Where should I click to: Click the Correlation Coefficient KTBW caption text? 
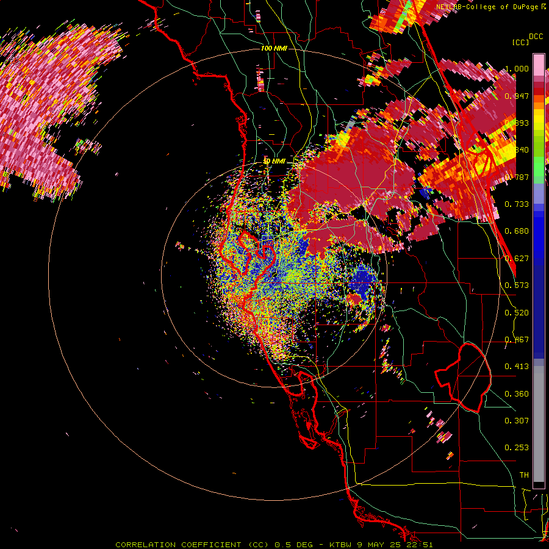coord(274,545)
